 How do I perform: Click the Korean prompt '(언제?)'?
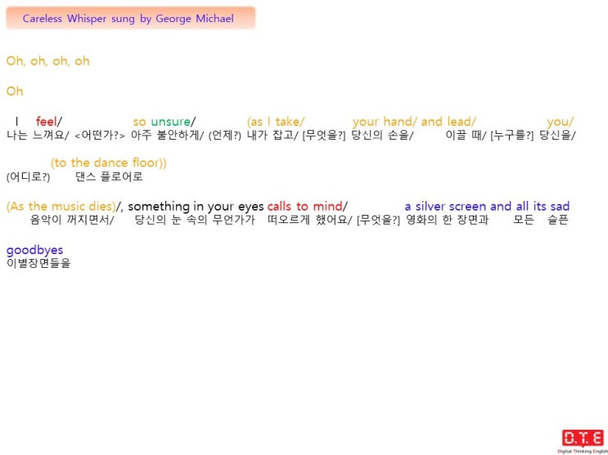tap(225, 136)
